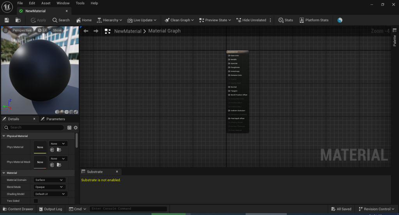The height and width of the screenshot is (215, 399).
Task: Save the material with the floppy disk icon
Action: pos(7,20)
